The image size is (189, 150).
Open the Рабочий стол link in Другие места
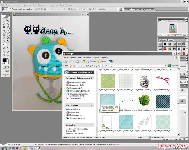coord(75,109)
